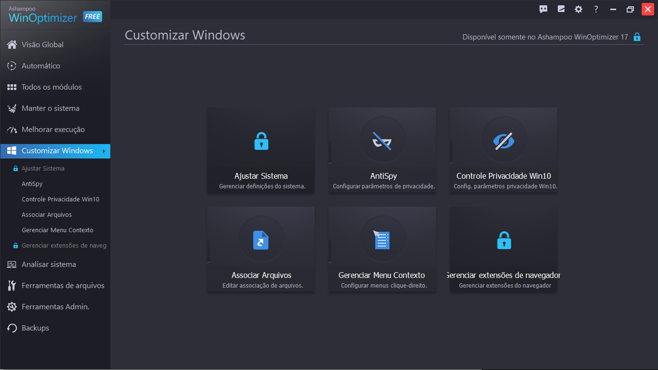This screenshot has width=658, height=370.
Task: Click the Customizar Windows page heading
Action: 185,35
